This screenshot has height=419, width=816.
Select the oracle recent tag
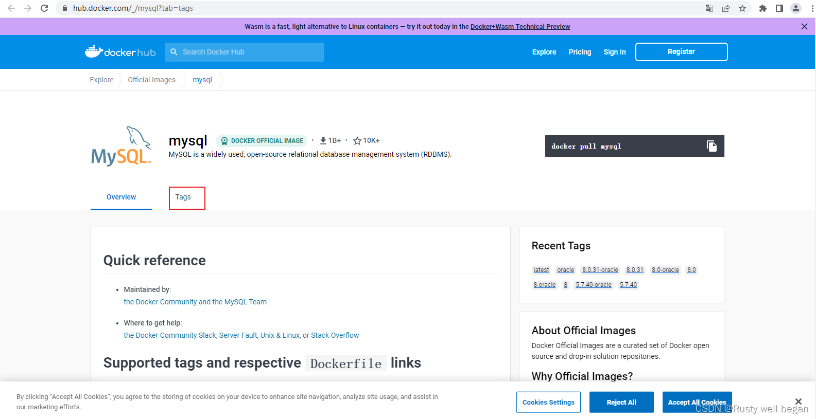pyautogui.click(x=566, y=270)
